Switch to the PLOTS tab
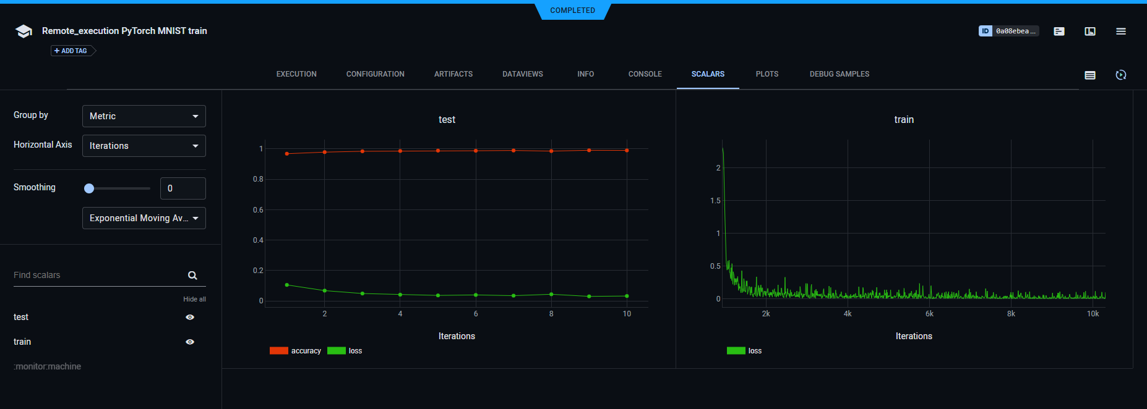 coord(767,74)
